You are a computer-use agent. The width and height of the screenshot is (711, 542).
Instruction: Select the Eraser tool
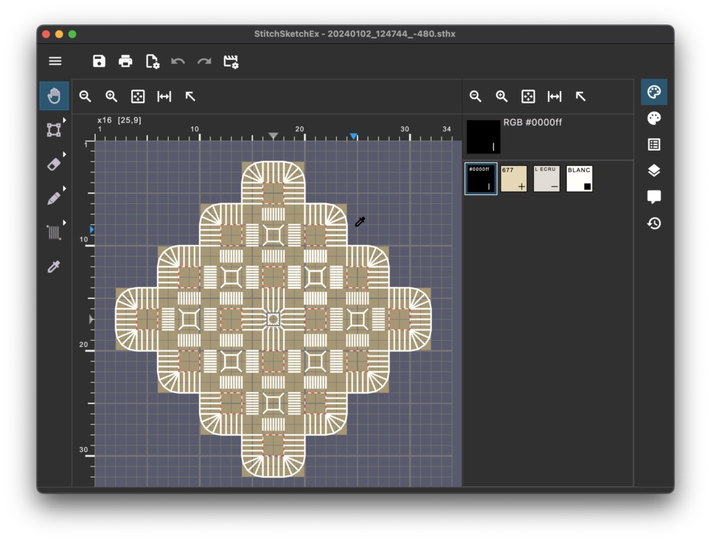(53, 164)
